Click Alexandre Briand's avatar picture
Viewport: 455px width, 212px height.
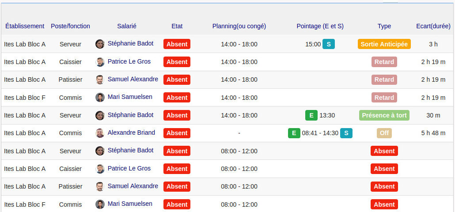(x=100, y=133)
